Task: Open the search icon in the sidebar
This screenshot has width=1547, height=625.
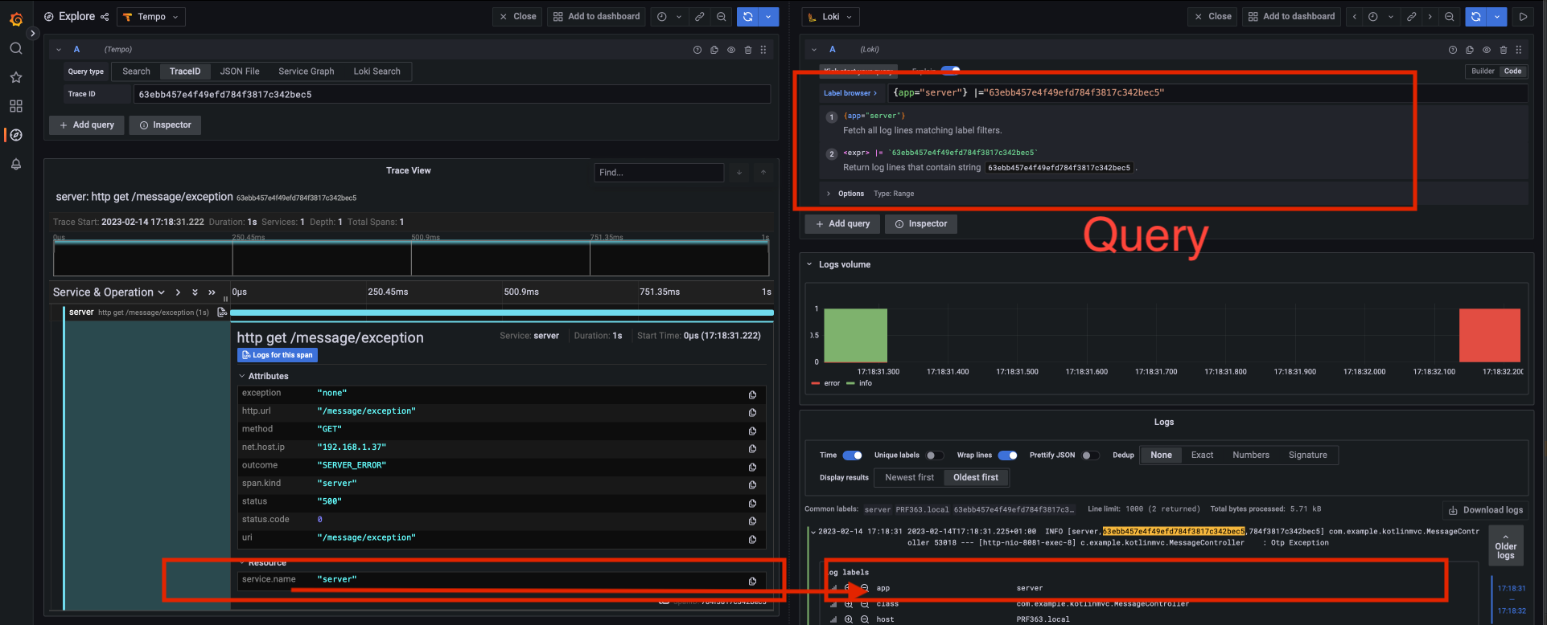Action: 16,48
